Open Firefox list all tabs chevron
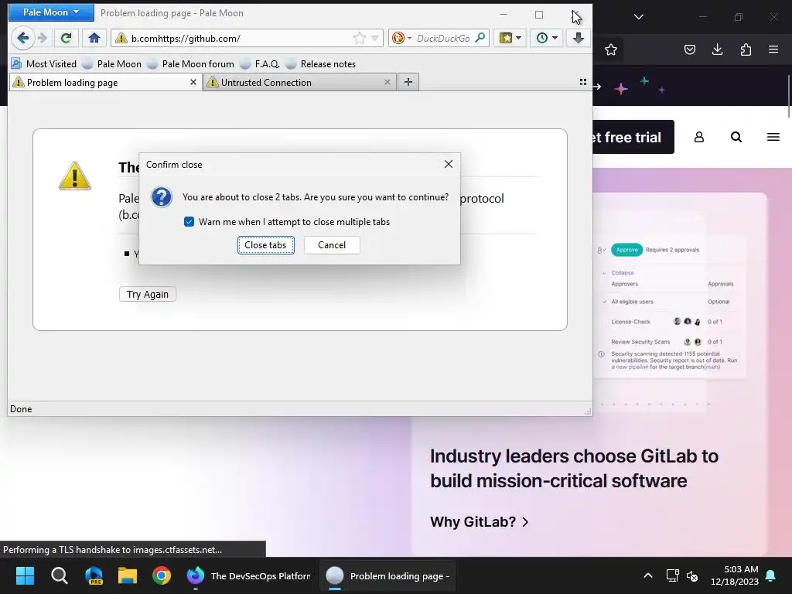 pos(638,17)
